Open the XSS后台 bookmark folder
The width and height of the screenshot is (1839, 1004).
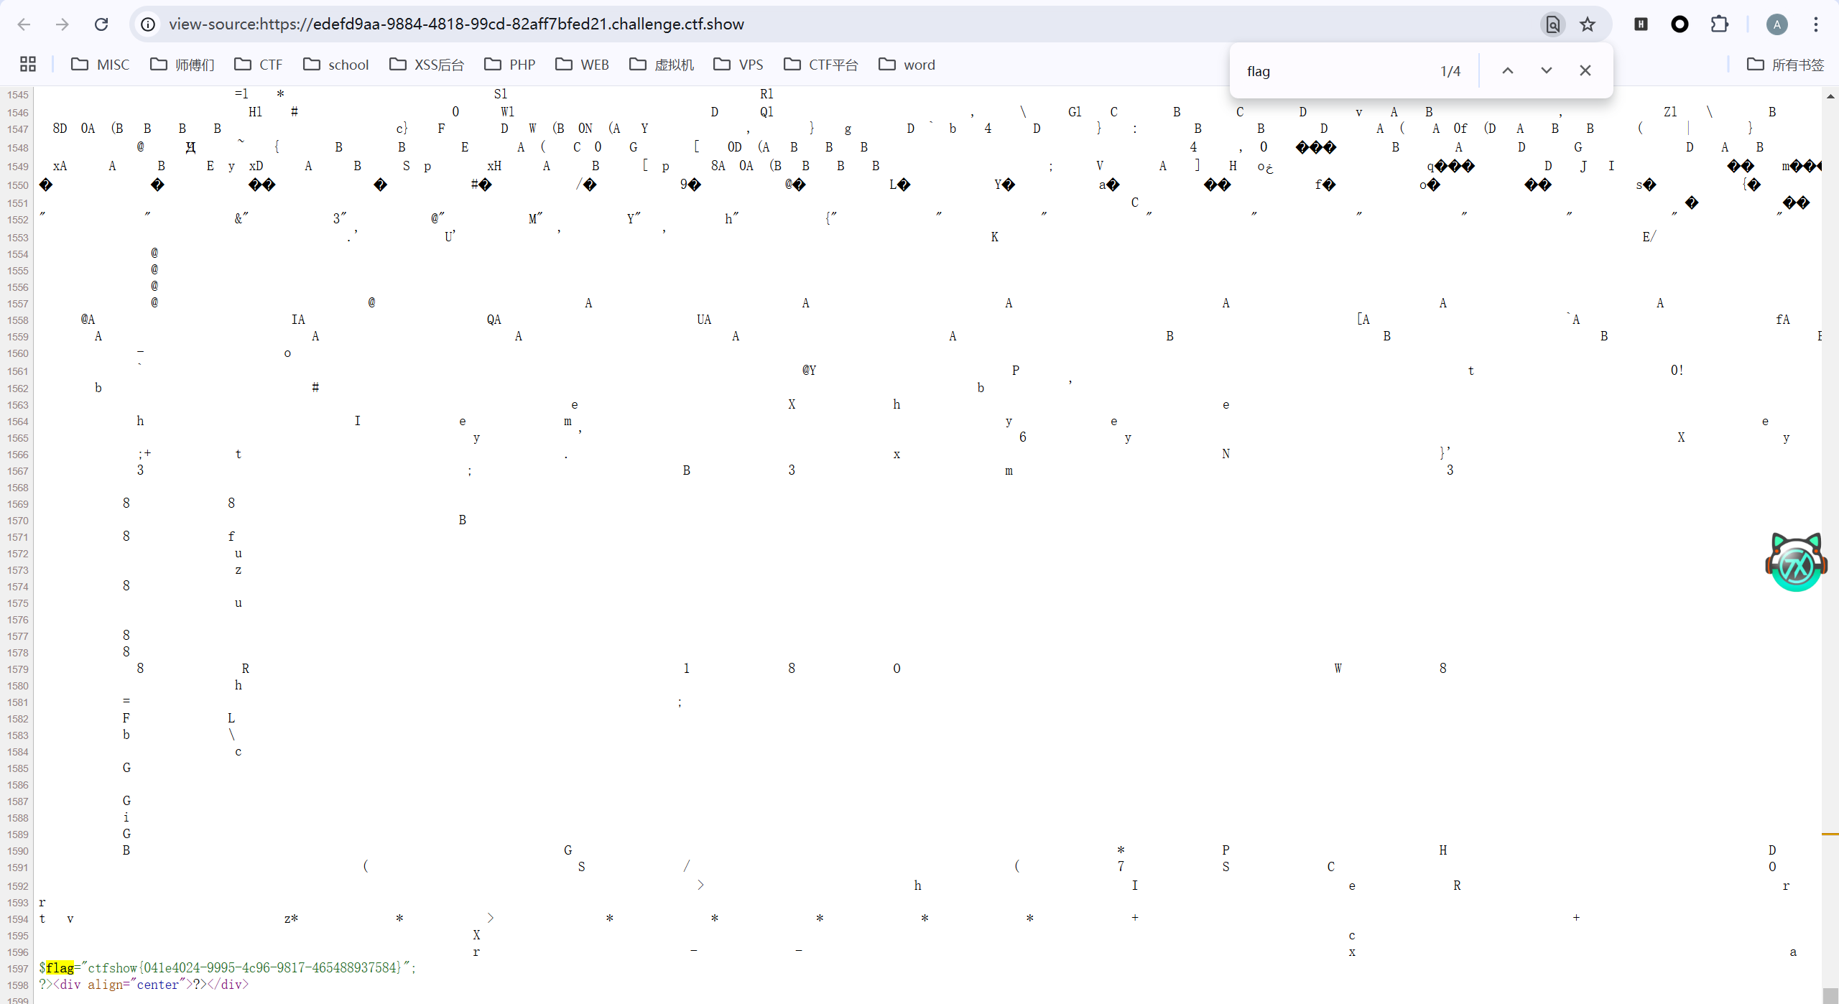(427, 65)
